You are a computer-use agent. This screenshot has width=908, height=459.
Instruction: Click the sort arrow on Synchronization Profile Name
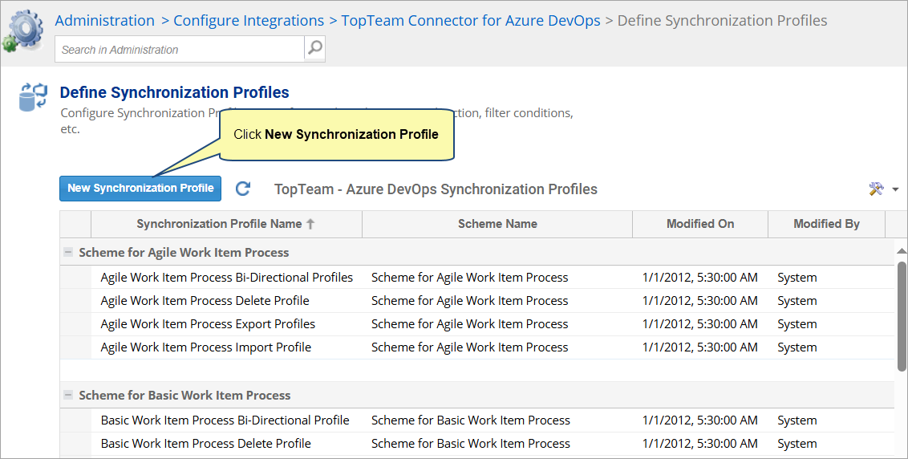click(310, 225)
